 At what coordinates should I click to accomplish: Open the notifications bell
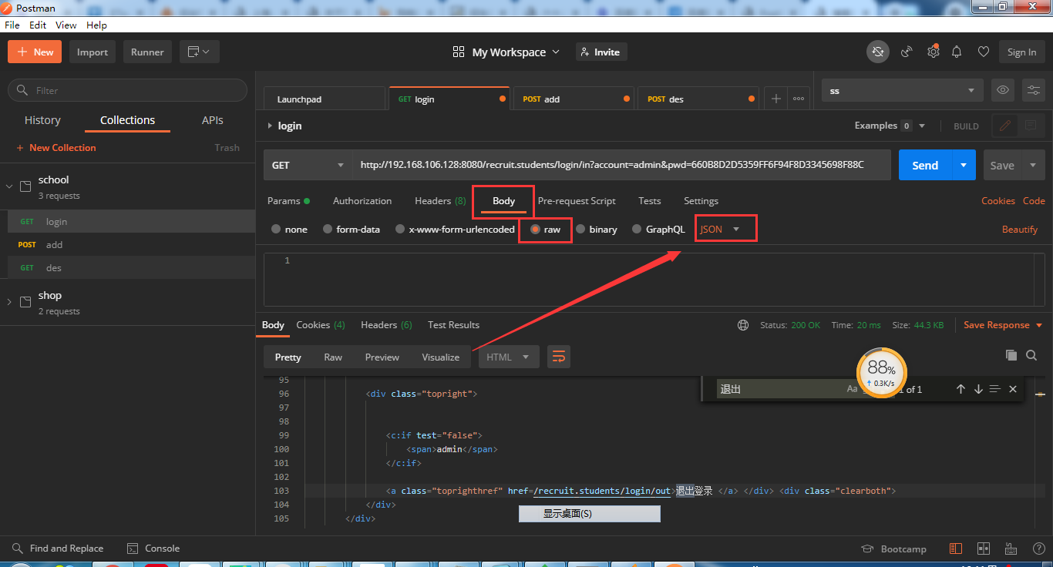coord(957,52)
